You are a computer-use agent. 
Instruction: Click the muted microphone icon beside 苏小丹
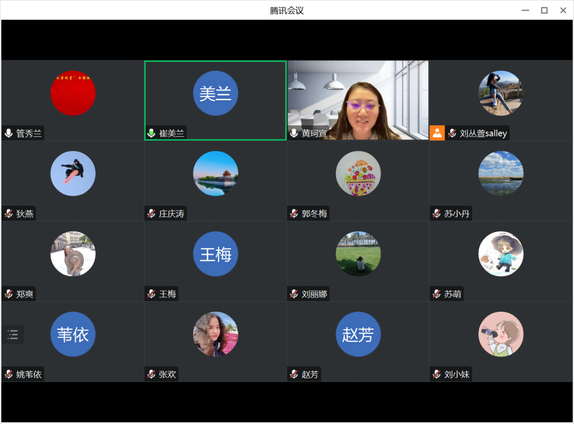coord(437,213)
